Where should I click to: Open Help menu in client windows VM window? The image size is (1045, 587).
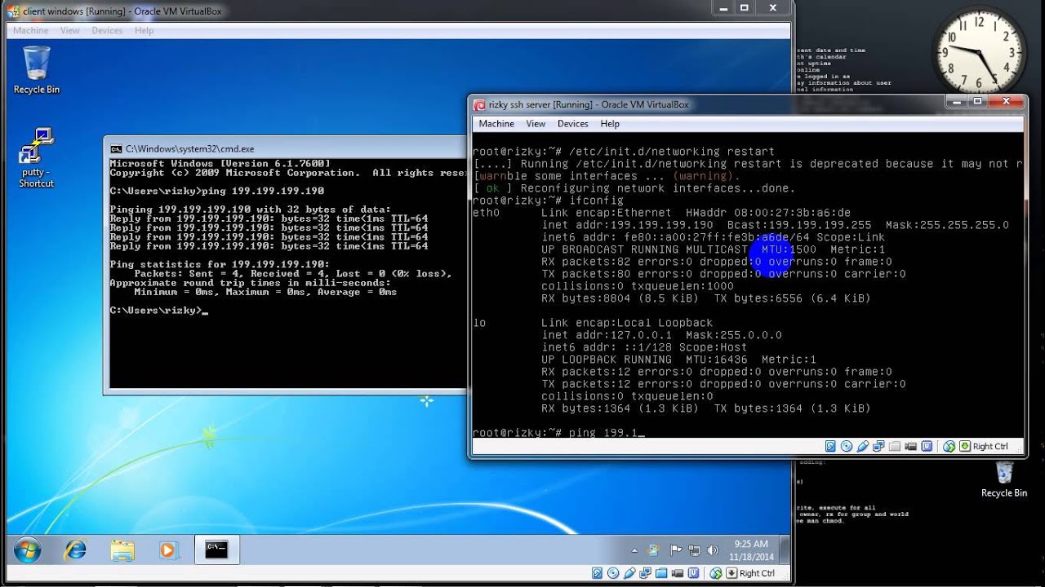coord(144,30)
